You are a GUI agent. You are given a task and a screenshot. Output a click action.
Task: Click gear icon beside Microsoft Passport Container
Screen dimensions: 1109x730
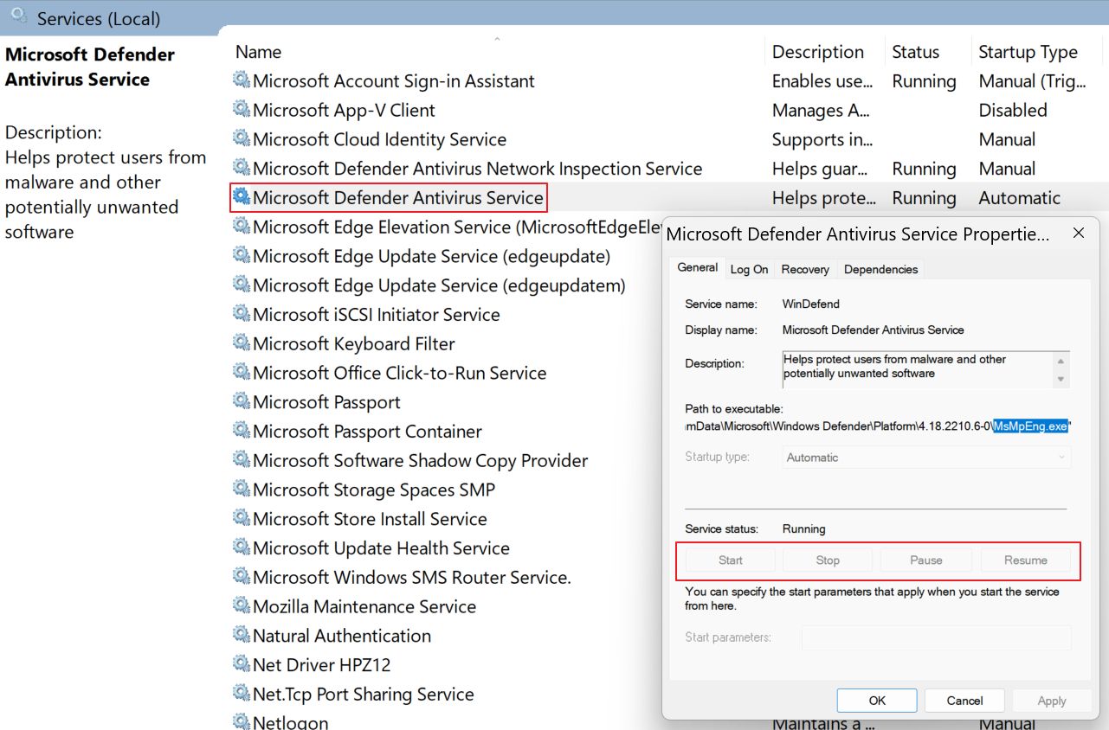pos(242,431)
